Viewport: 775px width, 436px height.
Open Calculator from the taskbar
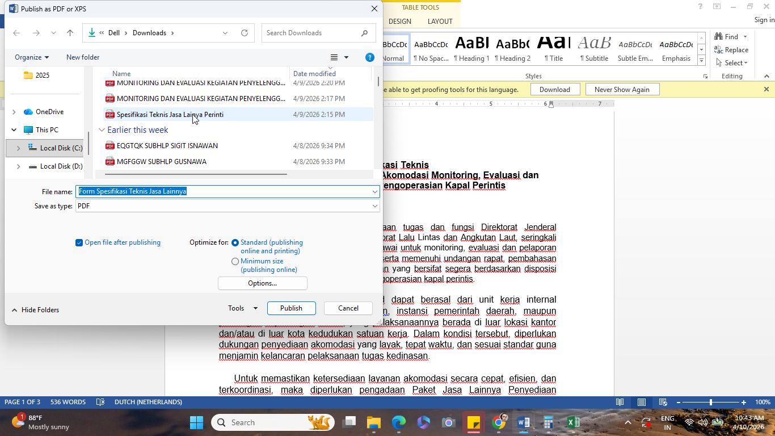549,422
